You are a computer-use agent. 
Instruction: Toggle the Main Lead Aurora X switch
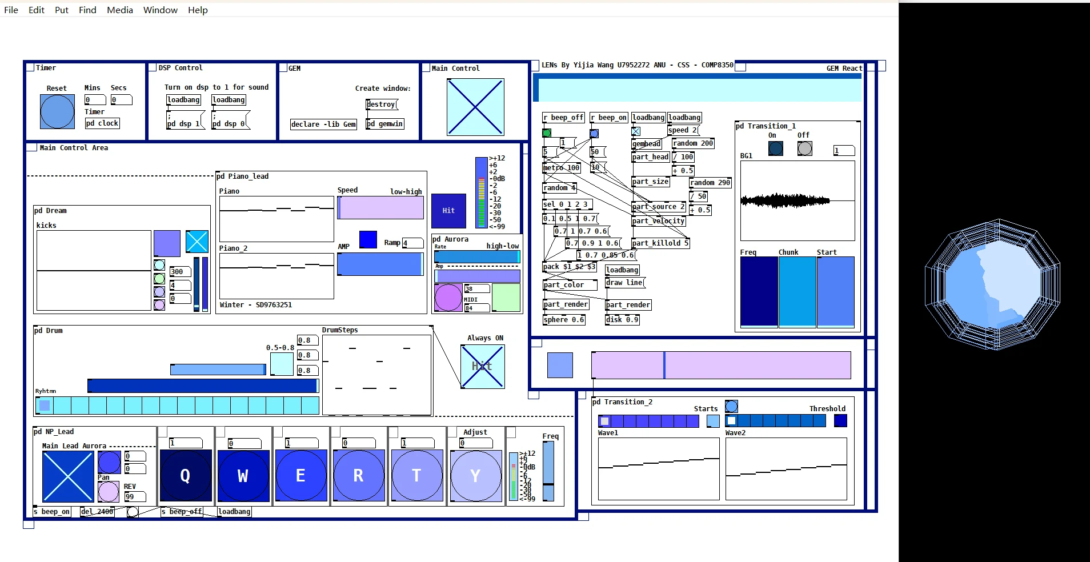point(68,477)
